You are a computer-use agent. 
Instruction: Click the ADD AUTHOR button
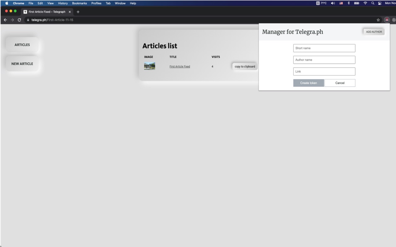(x=374, y=32)
